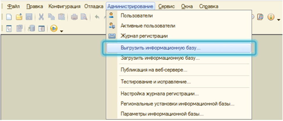Open Параметры информационной базы
283x121 pixels.
click(179, 114)
